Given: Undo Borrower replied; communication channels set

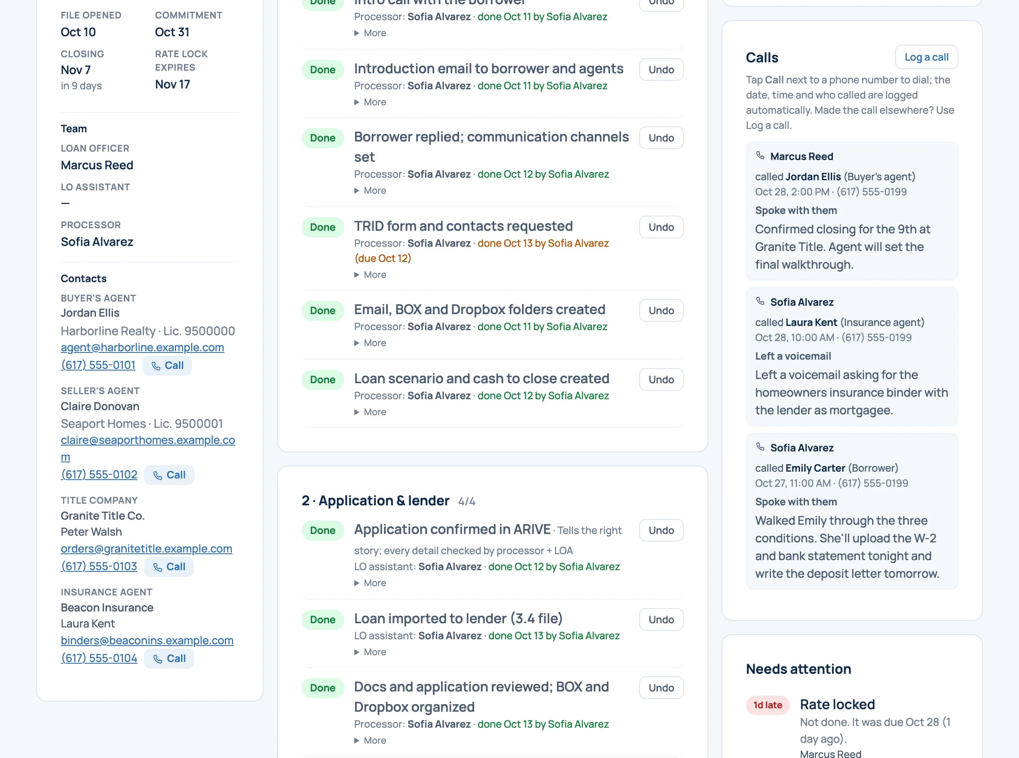Looking at the screenshot, I should coord(661,138).
